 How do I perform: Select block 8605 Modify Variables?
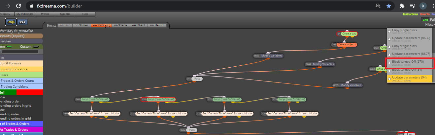348,85
